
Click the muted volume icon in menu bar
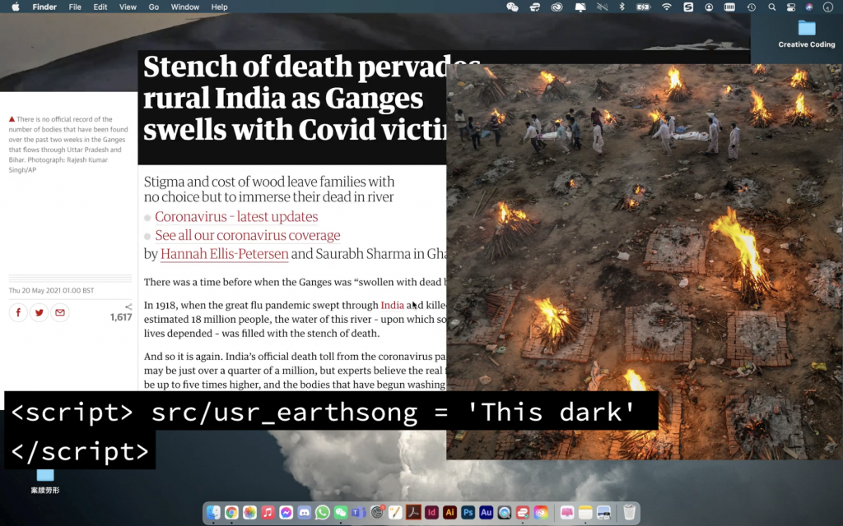coord(602,7)
